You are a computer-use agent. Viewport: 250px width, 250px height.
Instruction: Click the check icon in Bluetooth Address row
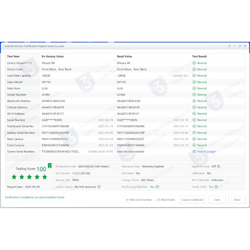tap(194, 101)
